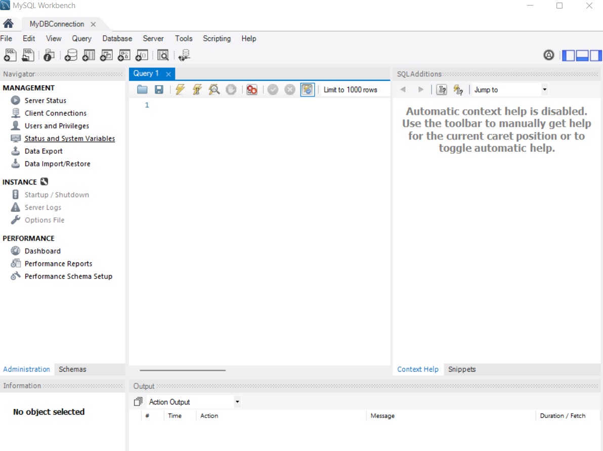The height and width of the screenshot is (451, 603).
Task: Execute statement under cursor icon
Action: tap(197, 89)
